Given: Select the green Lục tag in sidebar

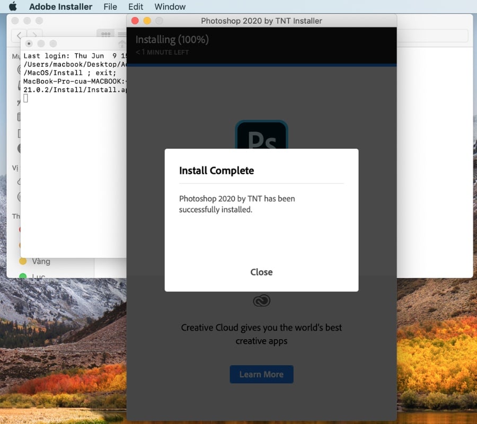Looking at the screenshot, I should point(23,276).
